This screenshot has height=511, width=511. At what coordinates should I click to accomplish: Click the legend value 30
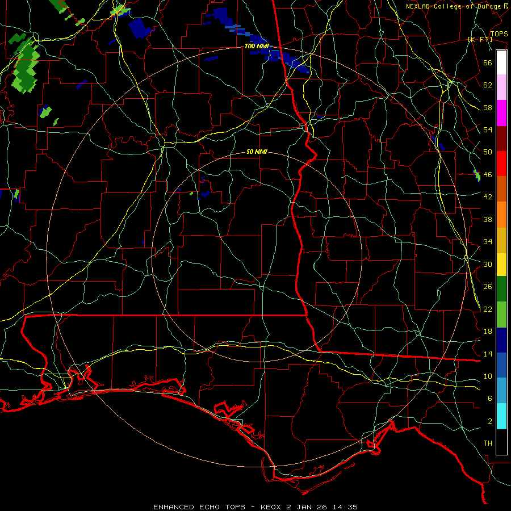click(488, 264)
